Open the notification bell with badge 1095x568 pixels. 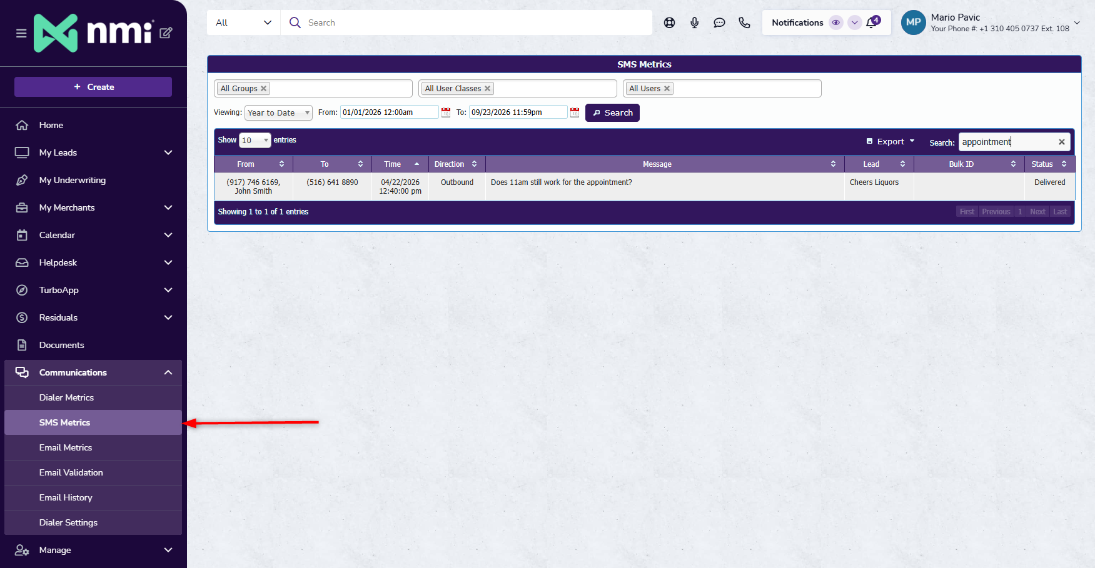872,22
